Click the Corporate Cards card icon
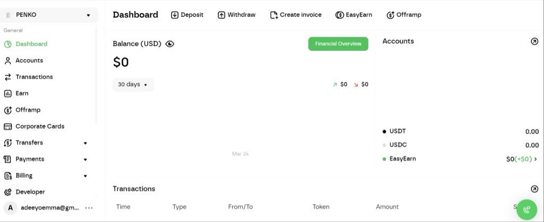 coord(7,127)
